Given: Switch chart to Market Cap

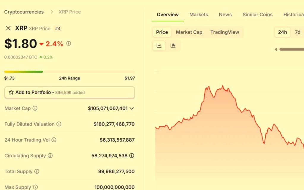Looking at the screenshot, I should pos(189,32).
